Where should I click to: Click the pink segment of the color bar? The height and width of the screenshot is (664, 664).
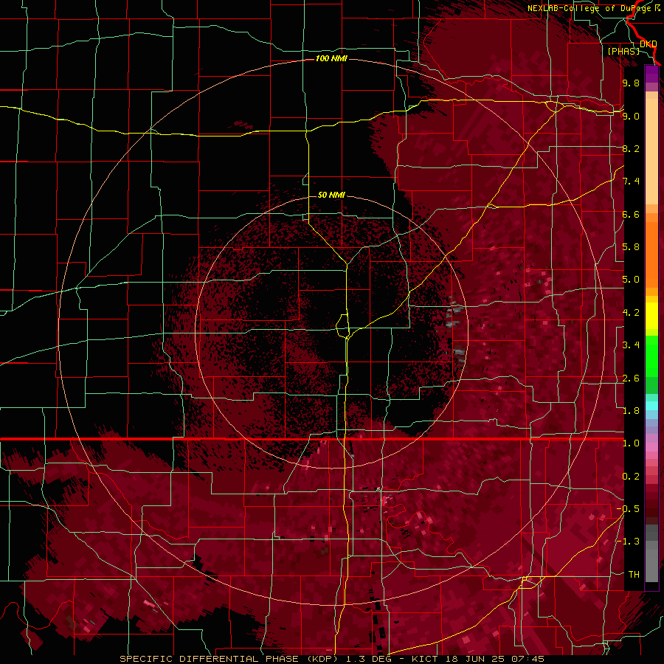pyautogui.click(x=651, y=447)
